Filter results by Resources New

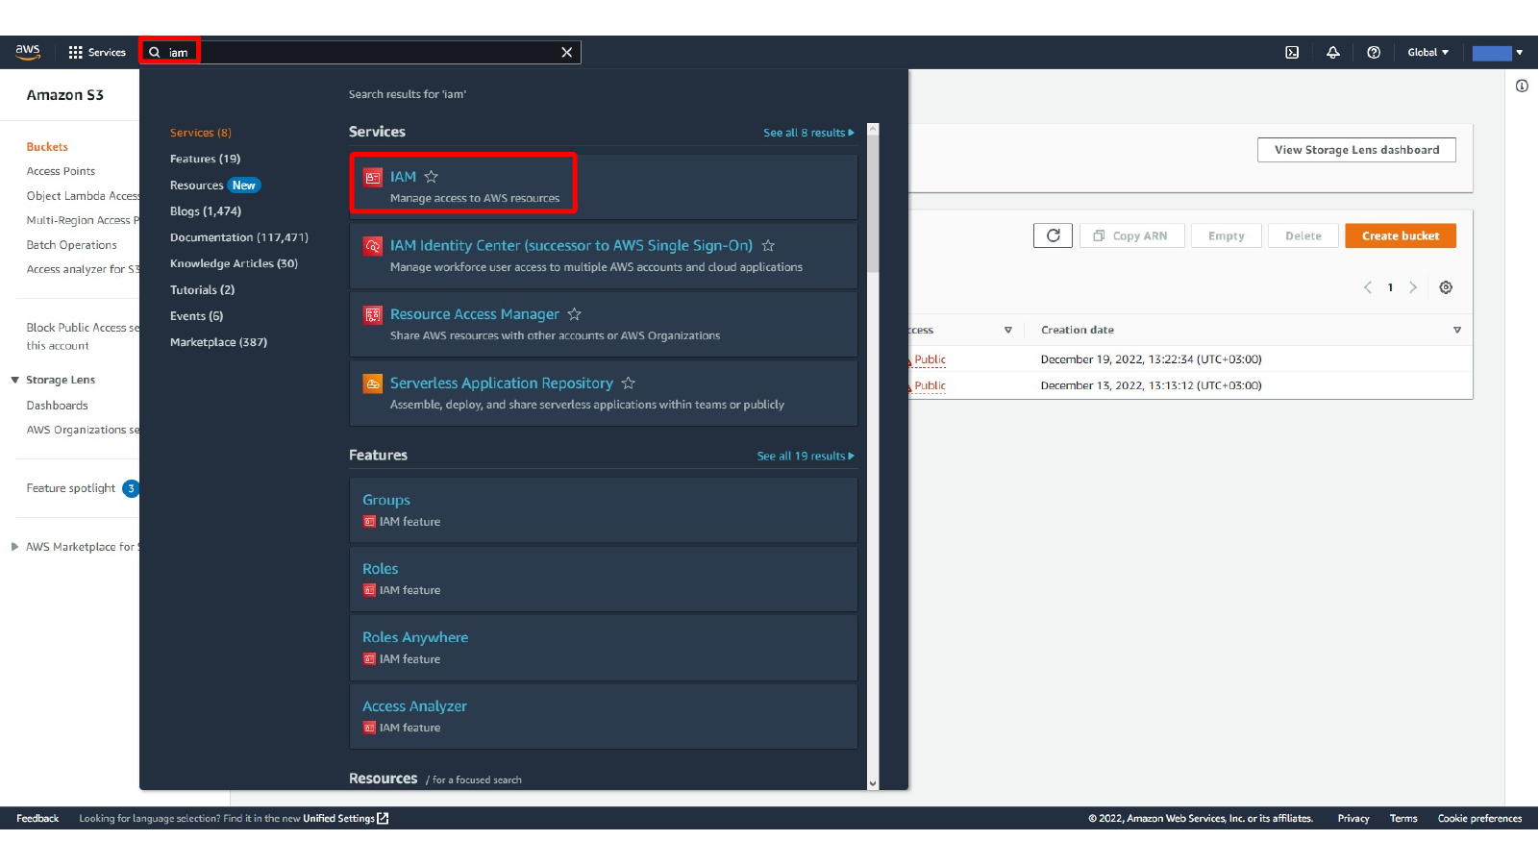tap(215, 185)
